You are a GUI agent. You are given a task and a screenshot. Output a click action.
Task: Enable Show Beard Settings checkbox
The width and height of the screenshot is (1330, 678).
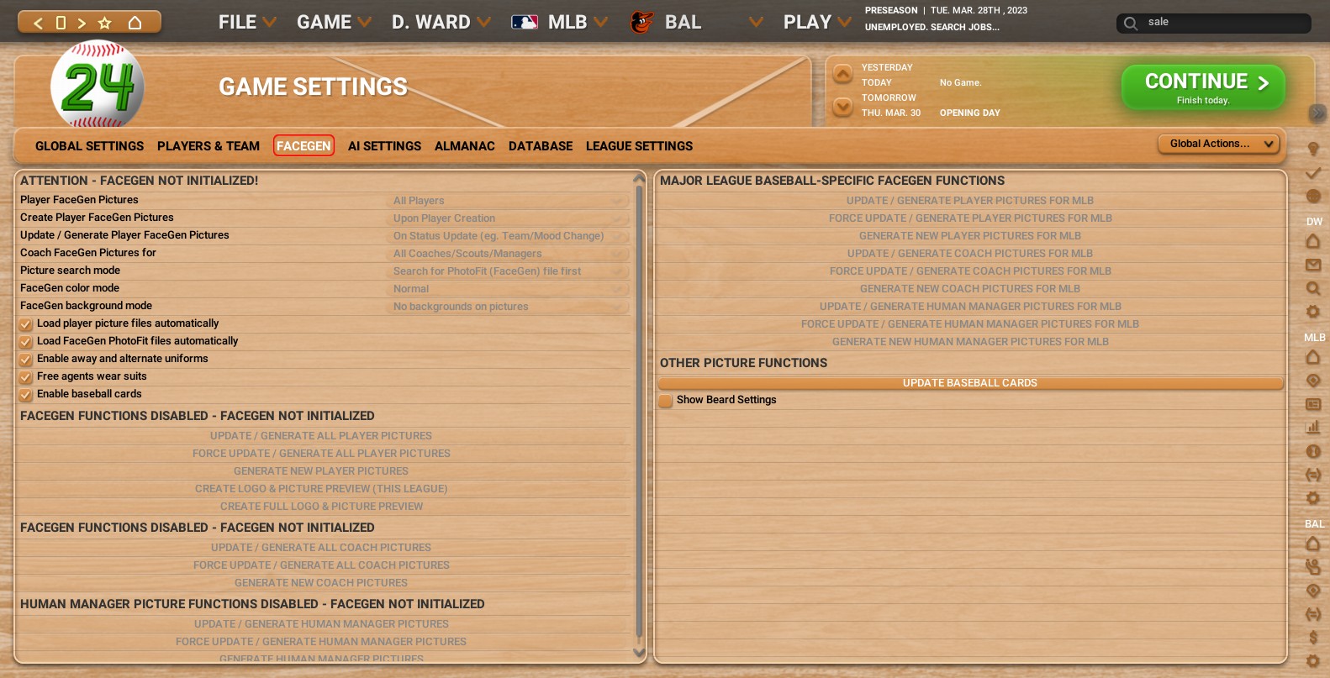(x=666, y=401)
